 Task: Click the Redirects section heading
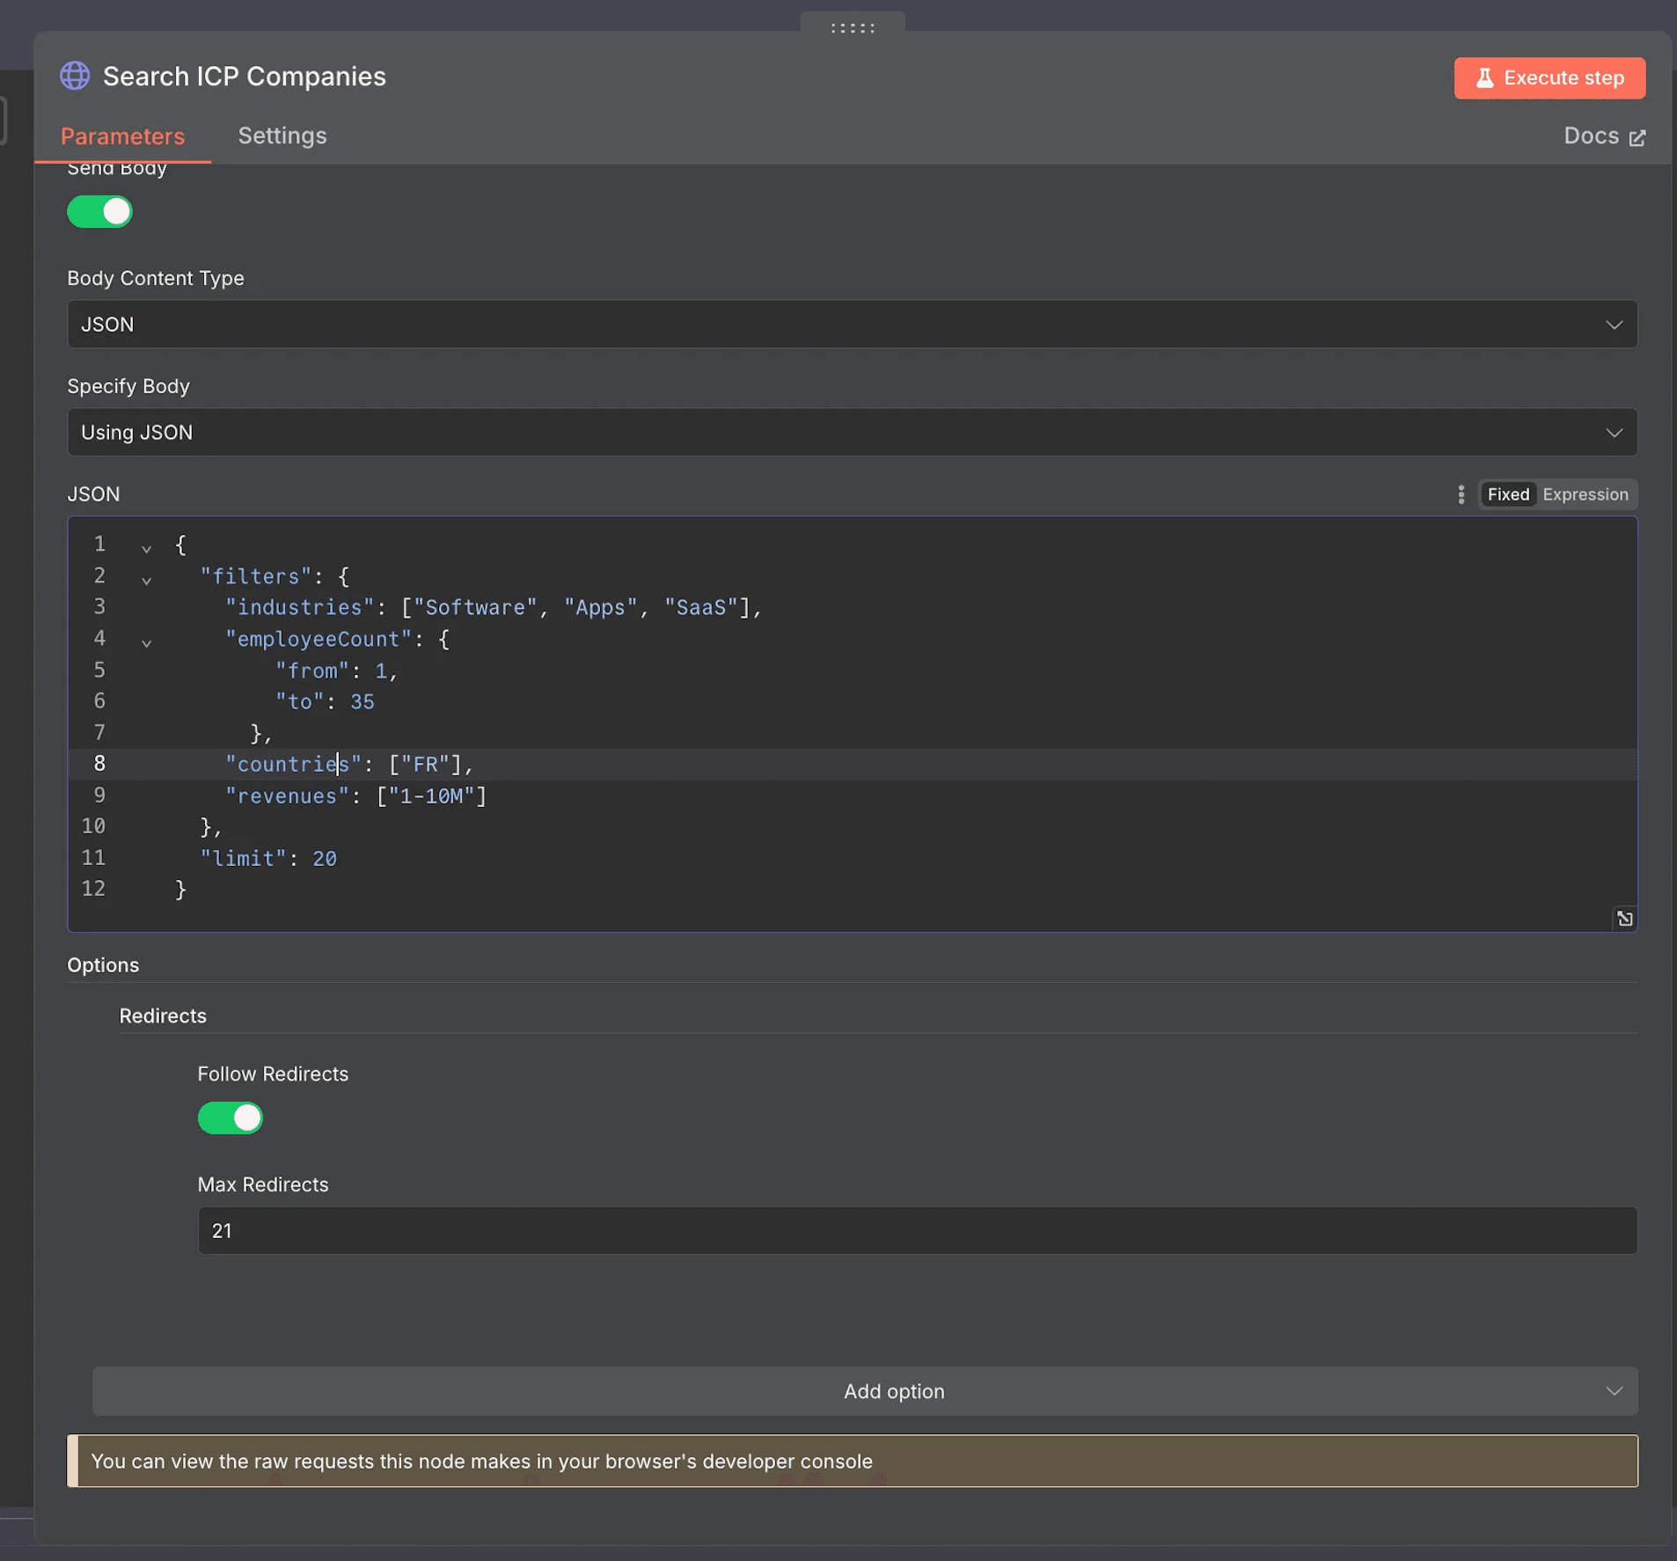click(163, 1015)
